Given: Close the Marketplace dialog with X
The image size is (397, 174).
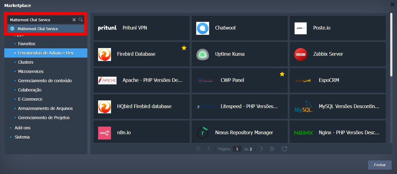Looking at the screenshot, I should pos(392,4).
